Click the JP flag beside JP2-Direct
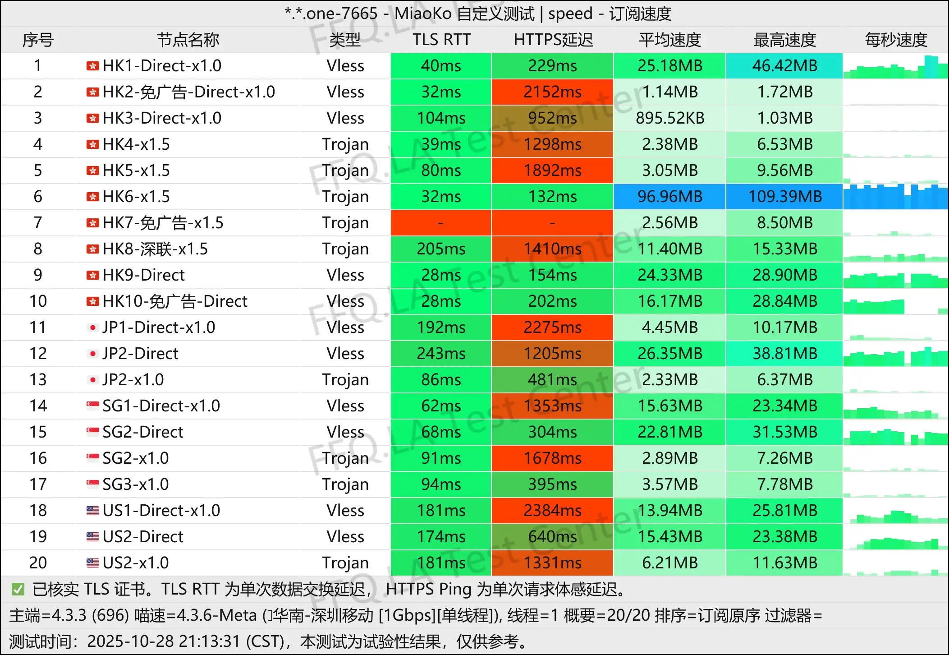 pos(92,353)
